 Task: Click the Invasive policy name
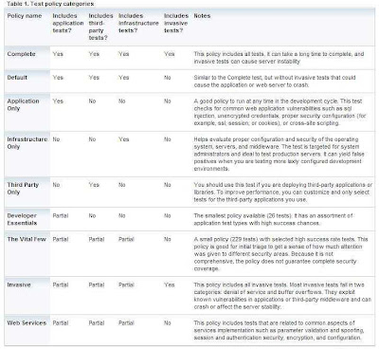tap(19, 285)
